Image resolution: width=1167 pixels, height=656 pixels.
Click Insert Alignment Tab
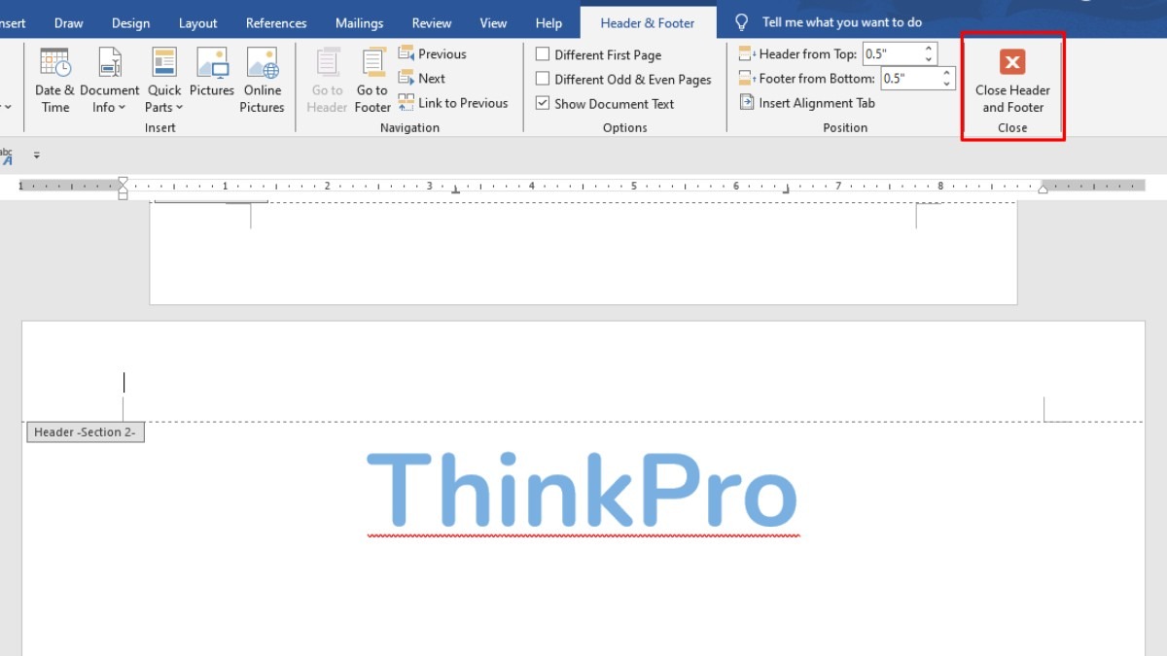click(x=807, y=103)
